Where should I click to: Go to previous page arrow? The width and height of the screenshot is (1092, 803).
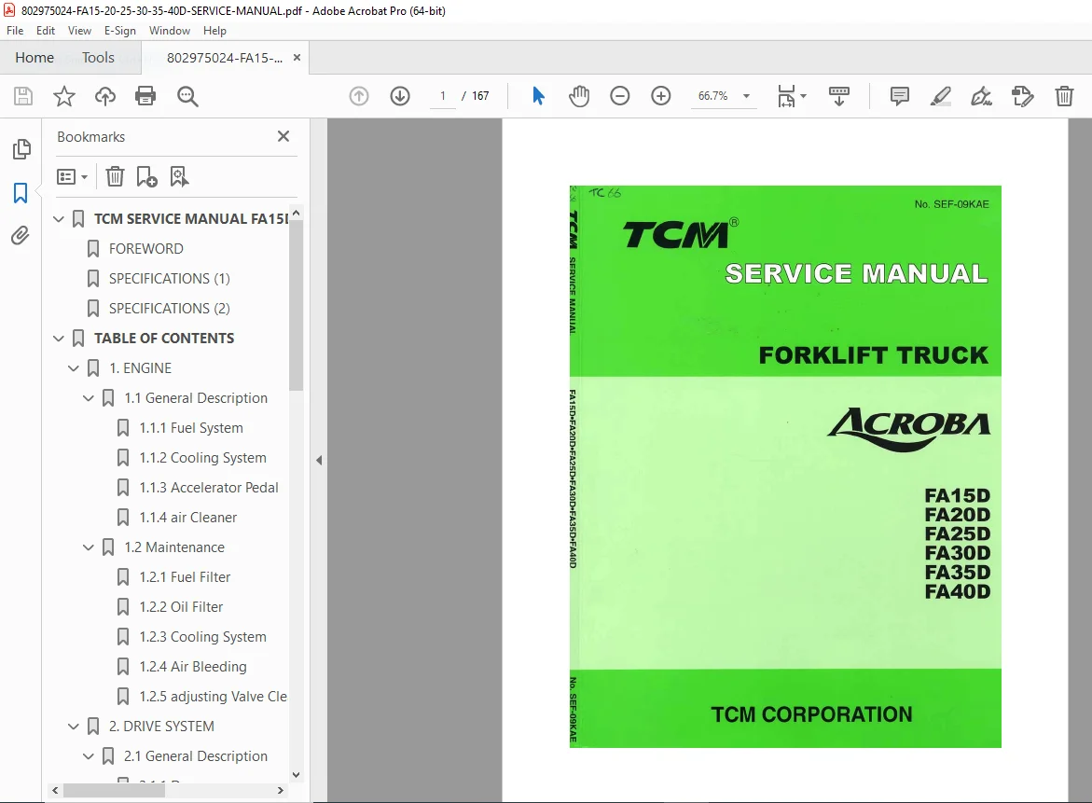[x=359, y=95]
